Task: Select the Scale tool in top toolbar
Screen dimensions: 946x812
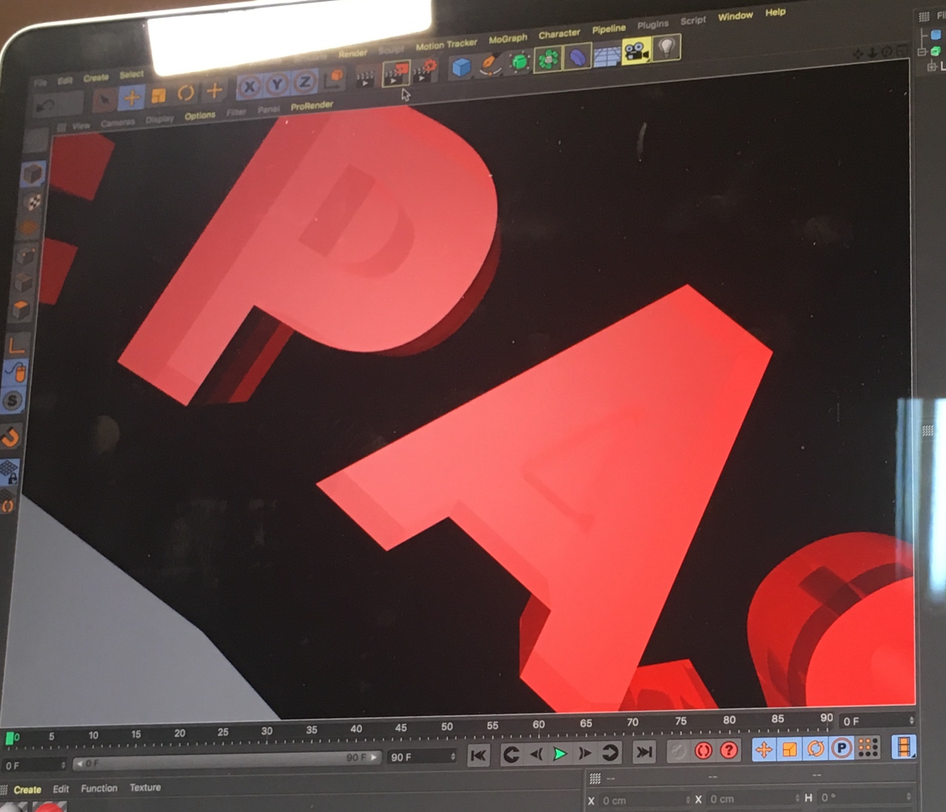Action: [x=158, y=95]
